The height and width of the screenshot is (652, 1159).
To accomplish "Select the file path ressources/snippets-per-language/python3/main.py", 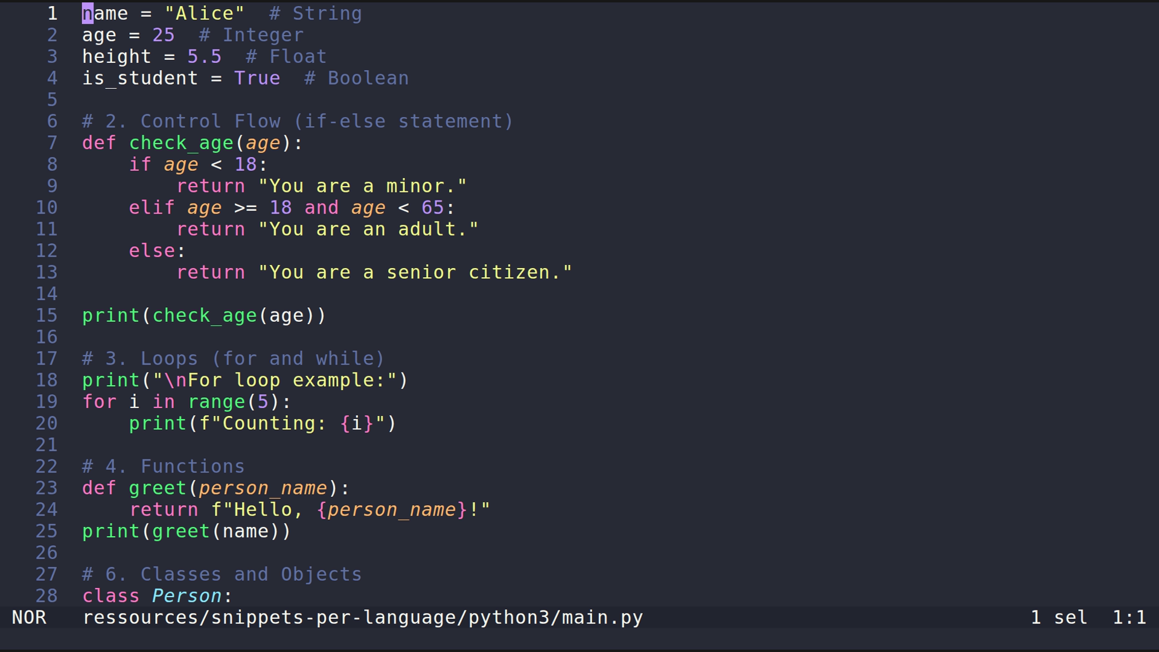I will pos(362,617).
